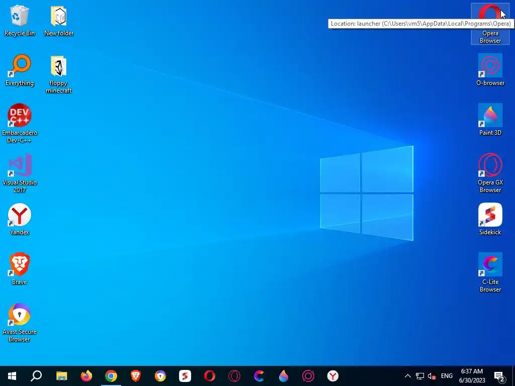Viewport: 515px width, 386px height.
Task: Launch Brave from the taskbar
Action: tap(136, 376)
